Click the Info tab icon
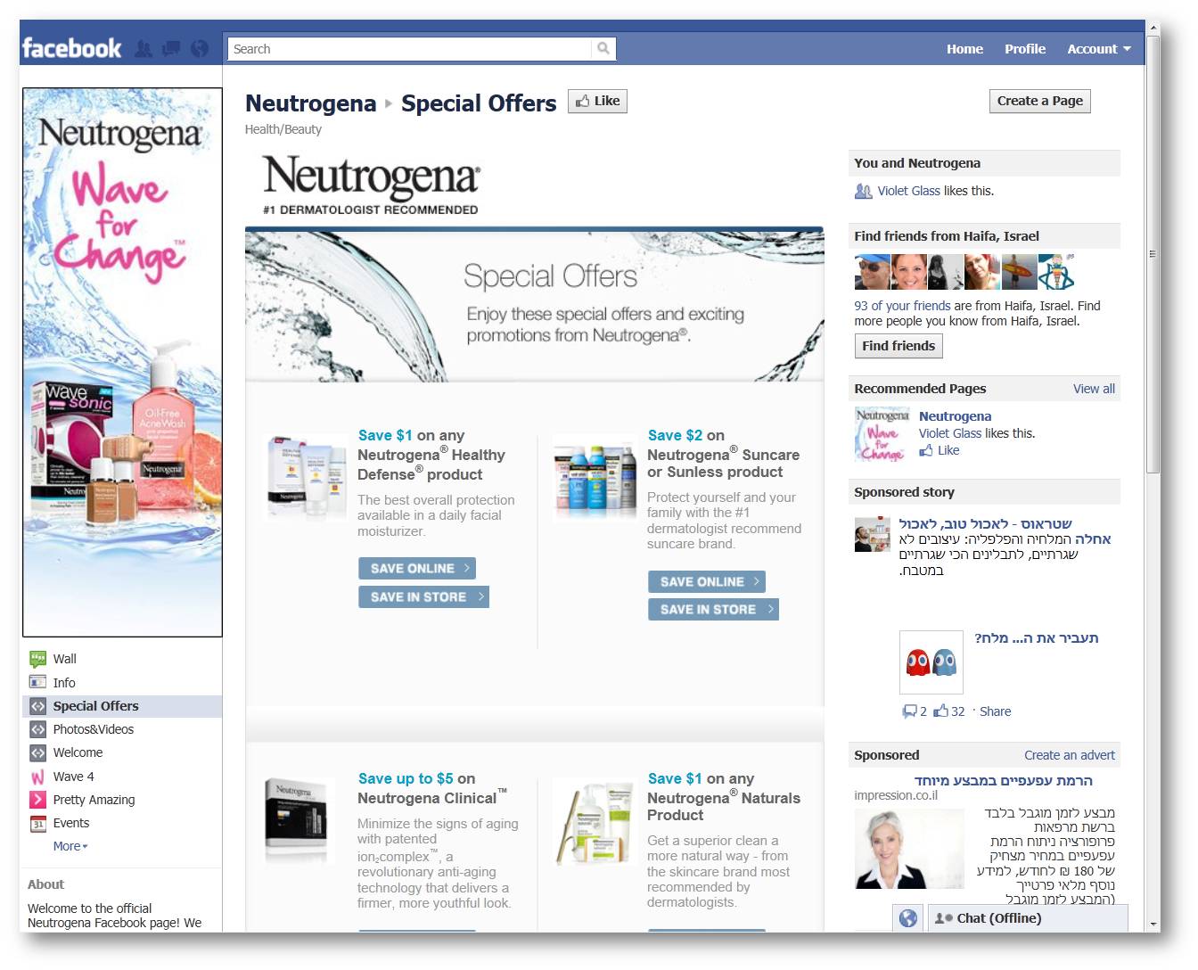The width and height of the screenshot is (1198, 970). (37, 682)
